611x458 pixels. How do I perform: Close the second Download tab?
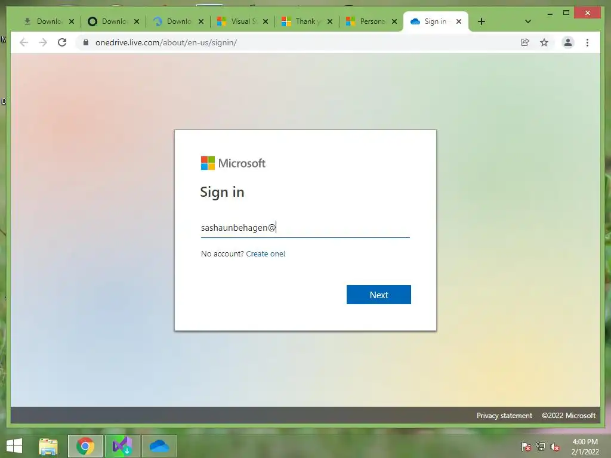[137, 21]
